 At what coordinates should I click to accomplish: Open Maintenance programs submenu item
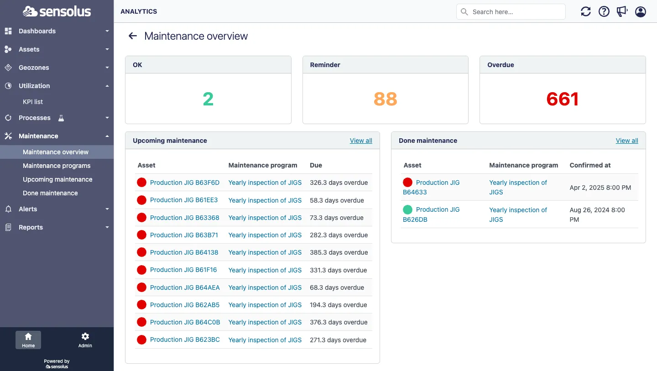click(x=57, y=166)
